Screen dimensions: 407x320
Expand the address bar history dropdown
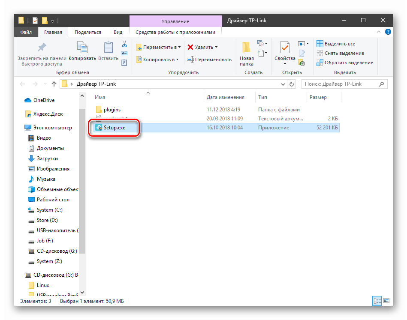(x=283, y=84)
